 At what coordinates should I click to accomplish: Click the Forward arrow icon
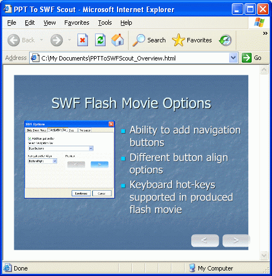coord(57,40)
